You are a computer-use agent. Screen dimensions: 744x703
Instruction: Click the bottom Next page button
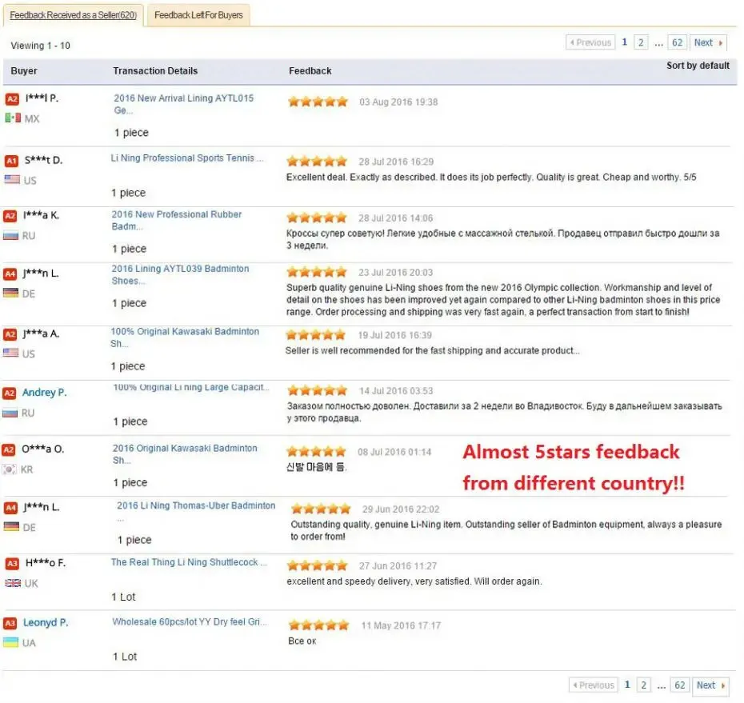710,685
